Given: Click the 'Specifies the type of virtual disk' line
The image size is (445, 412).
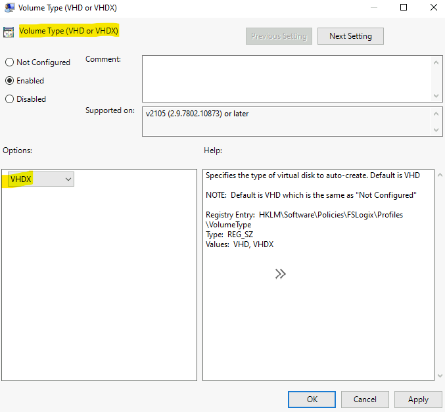Looking at the screenshot, I should (x=313, y=175).
